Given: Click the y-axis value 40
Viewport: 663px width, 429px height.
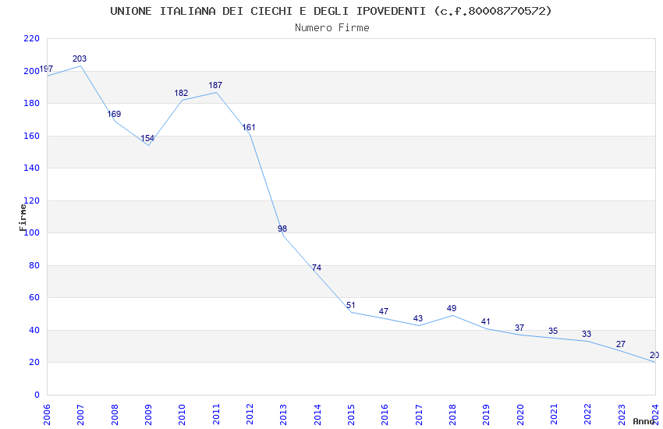Looking at the screenshot, I should pyautogui.click(x=34, y=330).
